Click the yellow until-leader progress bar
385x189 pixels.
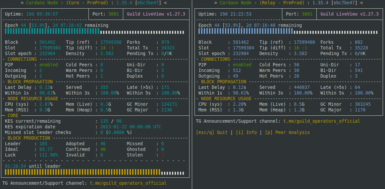point(94,172)
